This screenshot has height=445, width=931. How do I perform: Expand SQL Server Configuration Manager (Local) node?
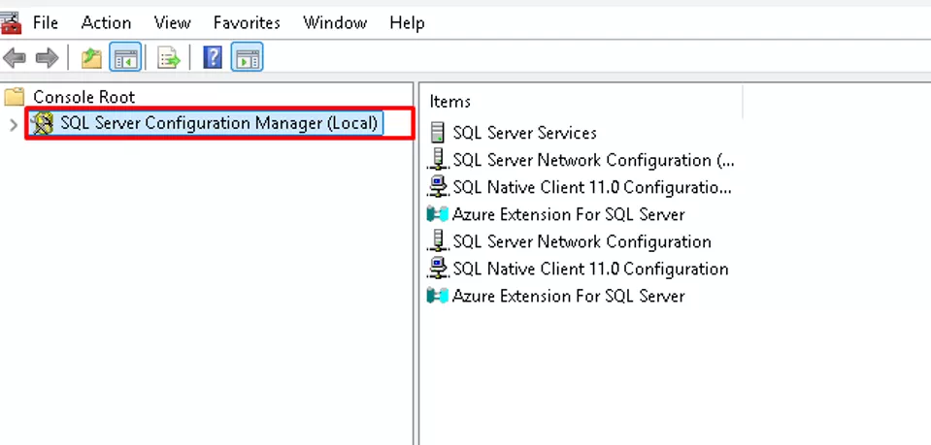(x=14, y=124)
